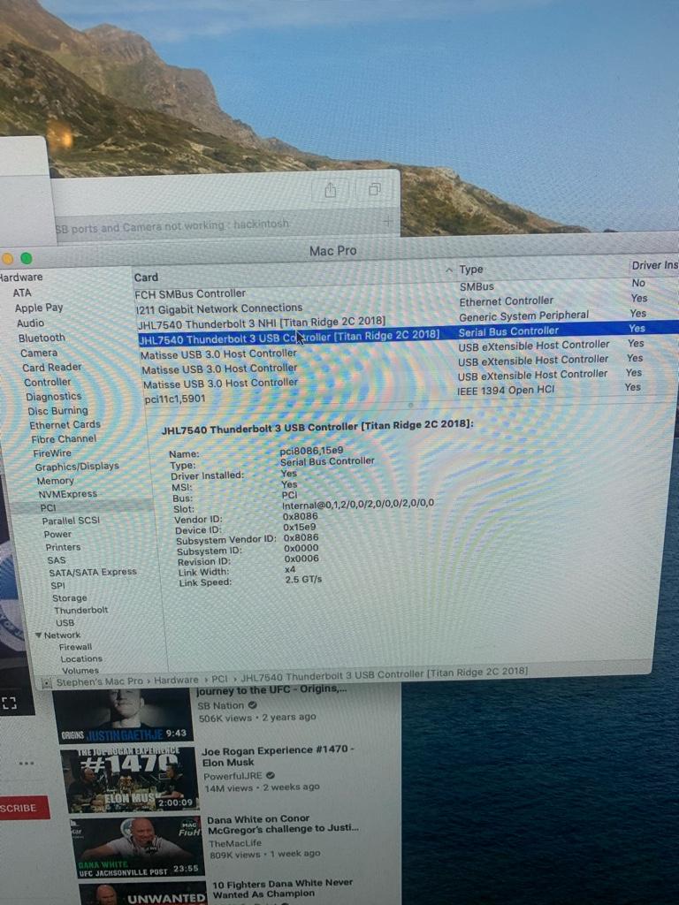The height and width of the screenshot is (905, 679).
Task: Select Thunderbolt in the hardware sidebar
Action: click(80, 610)
